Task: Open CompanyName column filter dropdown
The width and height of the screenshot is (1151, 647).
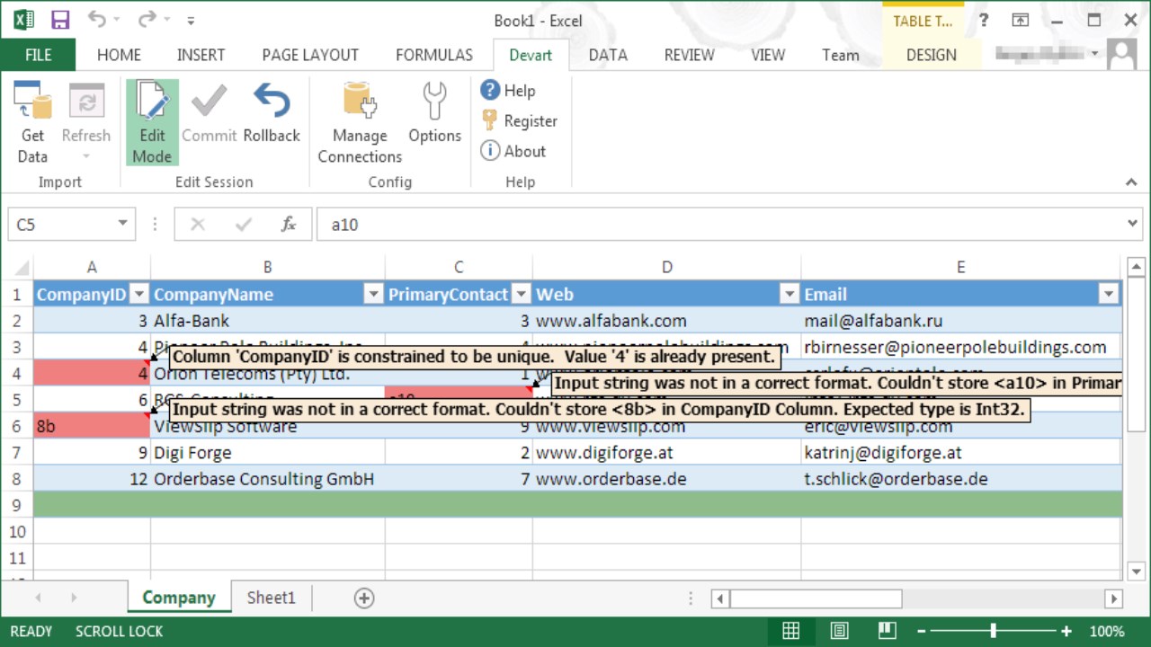Action: (x=373, y=294)
